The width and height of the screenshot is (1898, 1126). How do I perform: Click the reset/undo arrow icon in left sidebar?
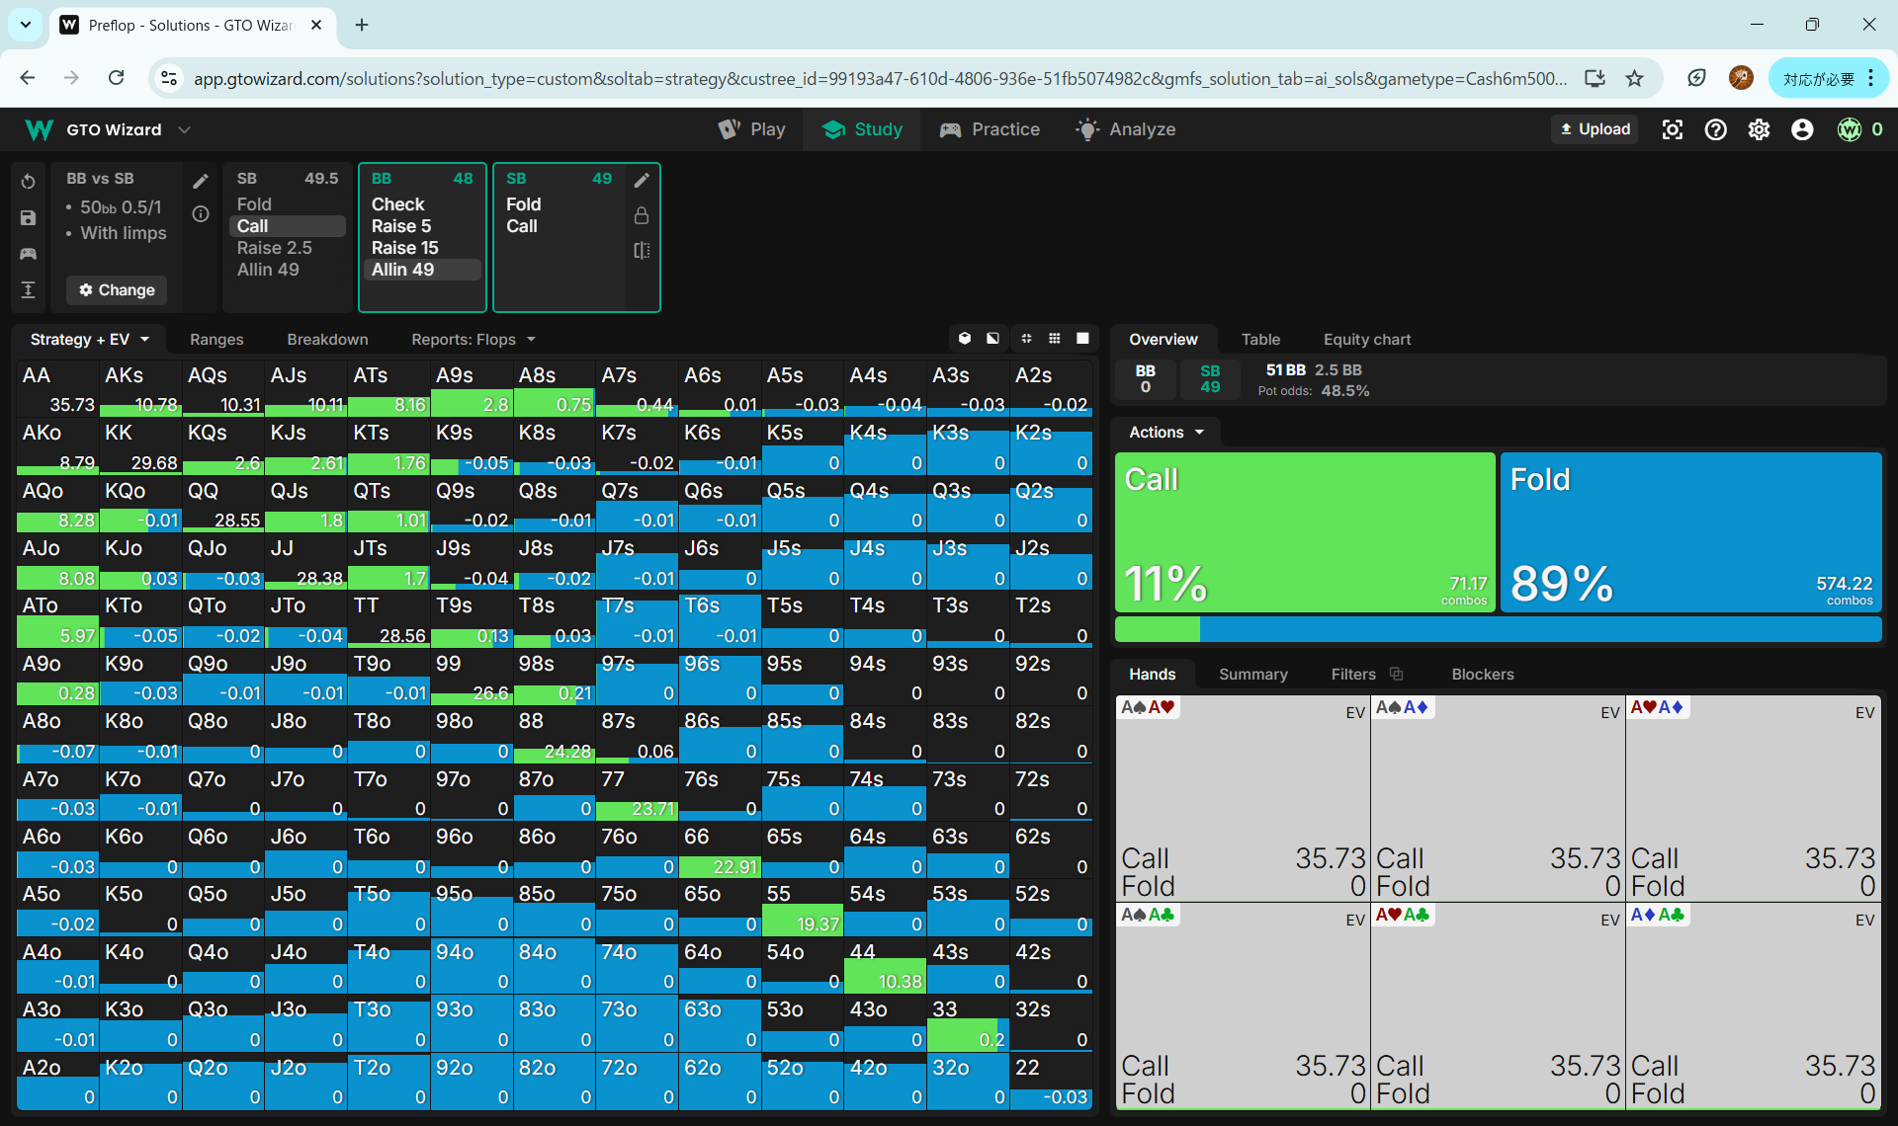pyautogui.click(x=28, y=182)
